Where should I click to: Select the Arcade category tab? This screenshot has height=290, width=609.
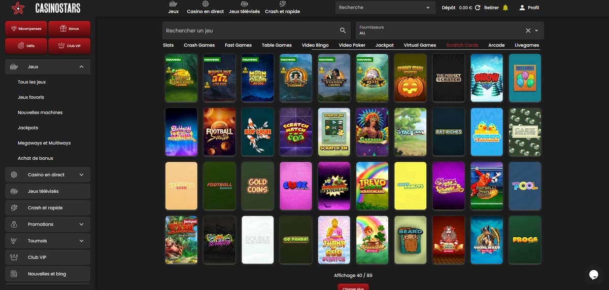pyautogui.click(x=496, y=45)
